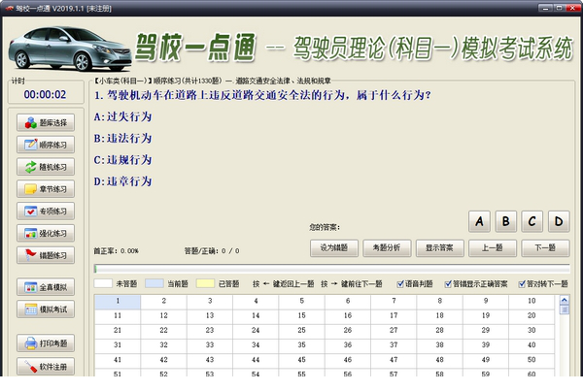Viewport: 583px width, 391px height.
Task: Jump to question 2 in grid
Action: tap(163, 302)
